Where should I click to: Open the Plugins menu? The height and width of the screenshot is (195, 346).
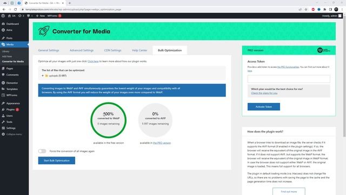pos(10,109)
